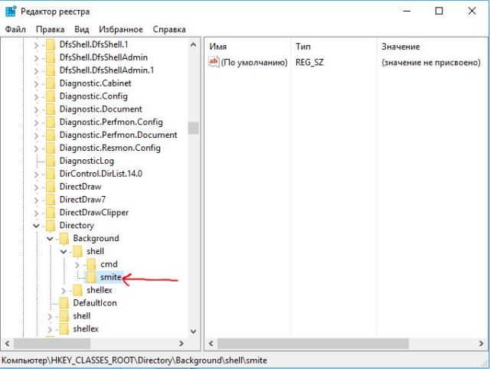490x369 pixels.
Task: Click the folder icon of DirectDraw7
Action: [51, 200]
